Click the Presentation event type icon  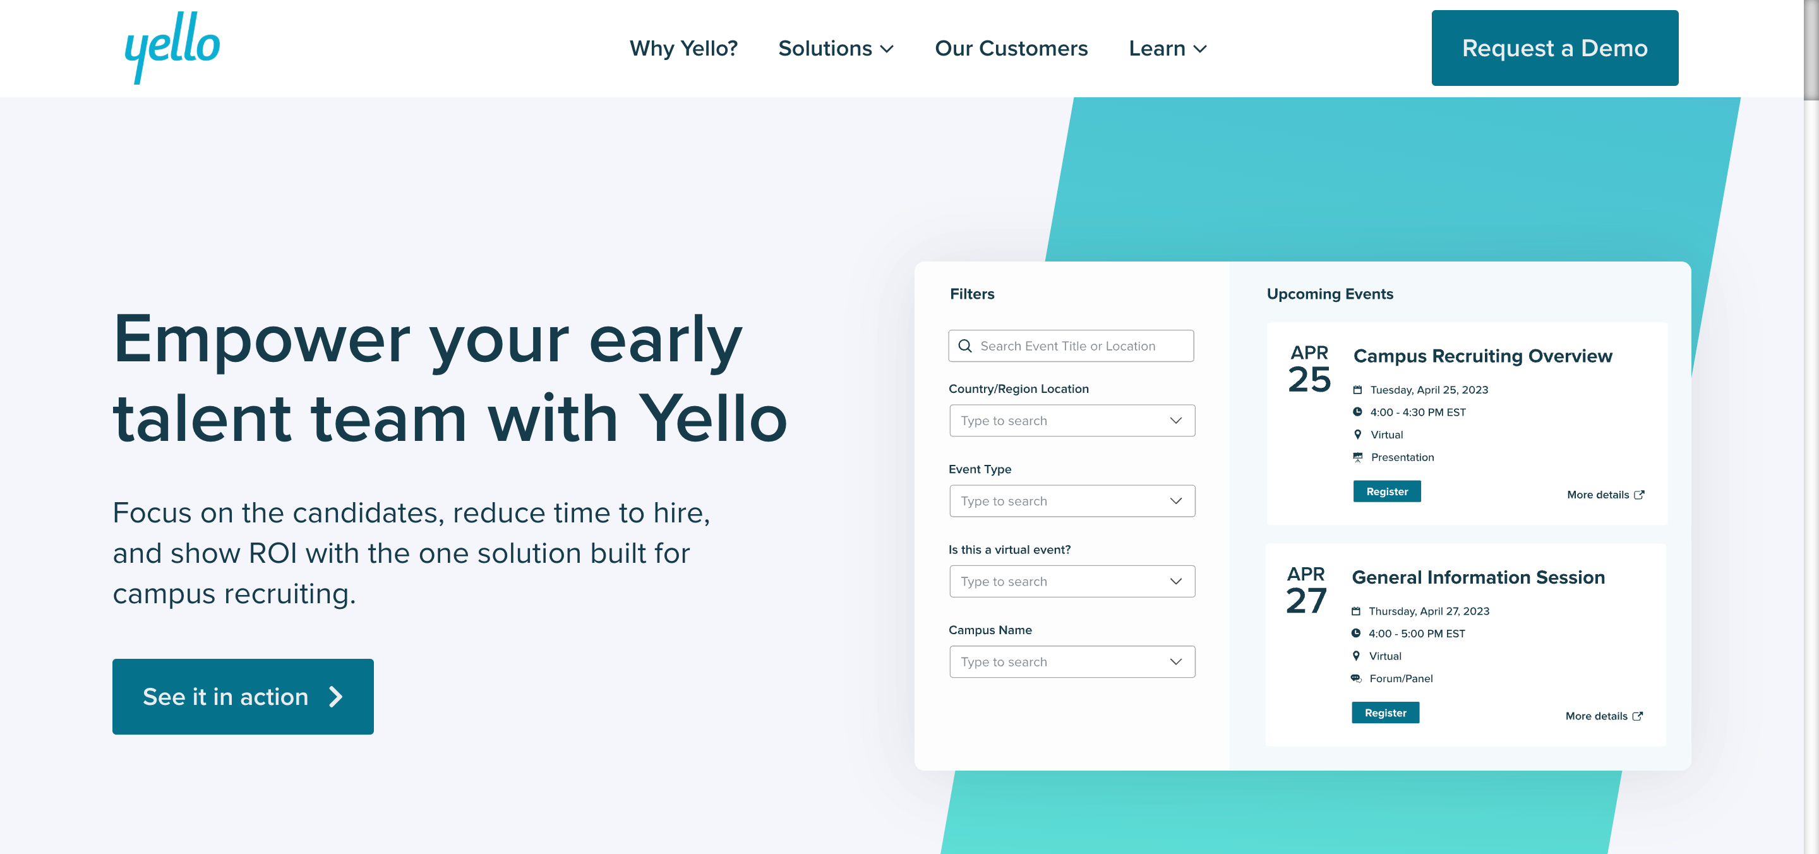pos(1357,457)
